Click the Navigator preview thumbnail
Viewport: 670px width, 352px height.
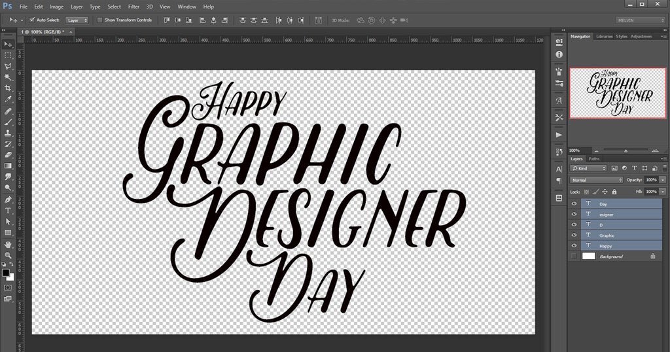[x=618, y=93]
